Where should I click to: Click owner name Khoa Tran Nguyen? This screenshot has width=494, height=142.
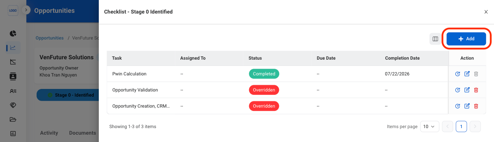coord(58,75)
